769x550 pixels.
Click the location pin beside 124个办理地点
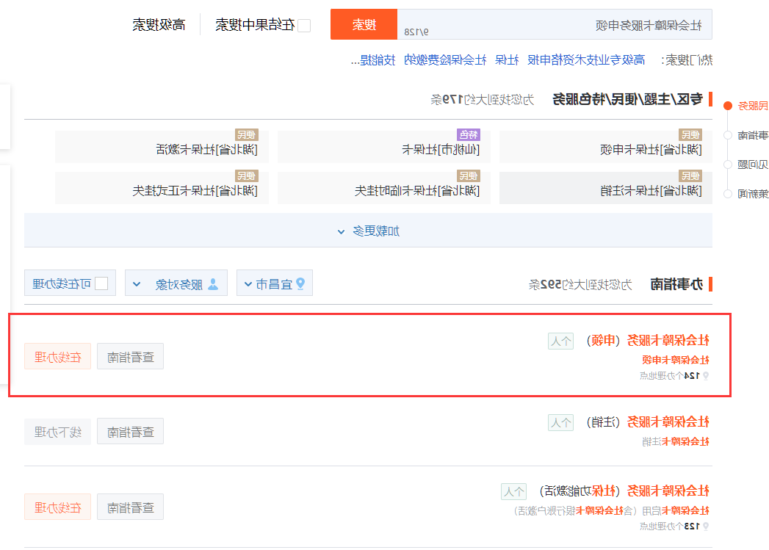[707, 376]
